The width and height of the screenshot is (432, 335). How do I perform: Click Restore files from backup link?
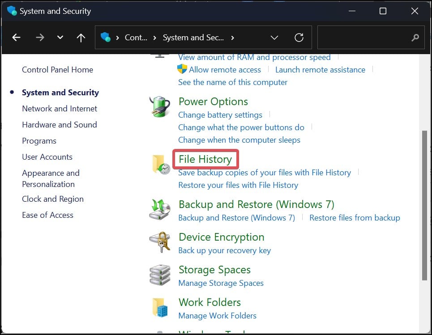(x=355, y=218)
